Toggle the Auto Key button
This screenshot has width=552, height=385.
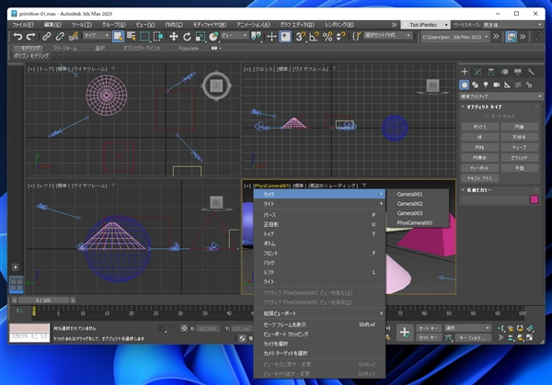click(429, 327)
